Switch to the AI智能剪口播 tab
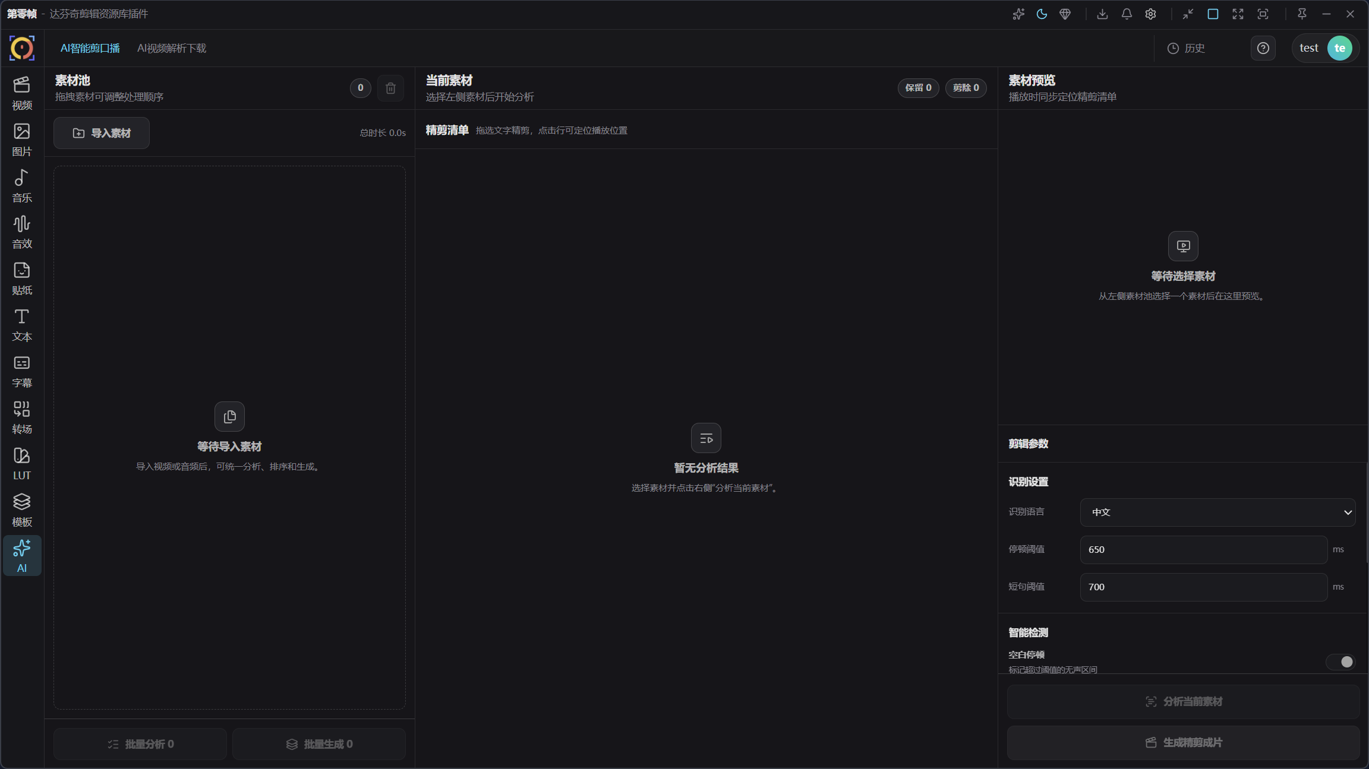This screenshot has width=1369, height=769. 90,48
